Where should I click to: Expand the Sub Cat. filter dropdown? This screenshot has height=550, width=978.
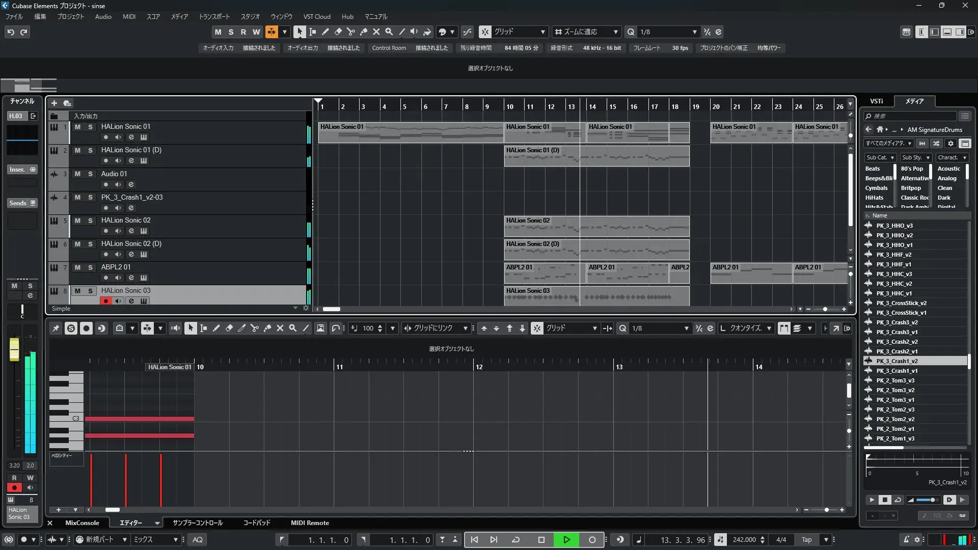(x=880, y=157)
